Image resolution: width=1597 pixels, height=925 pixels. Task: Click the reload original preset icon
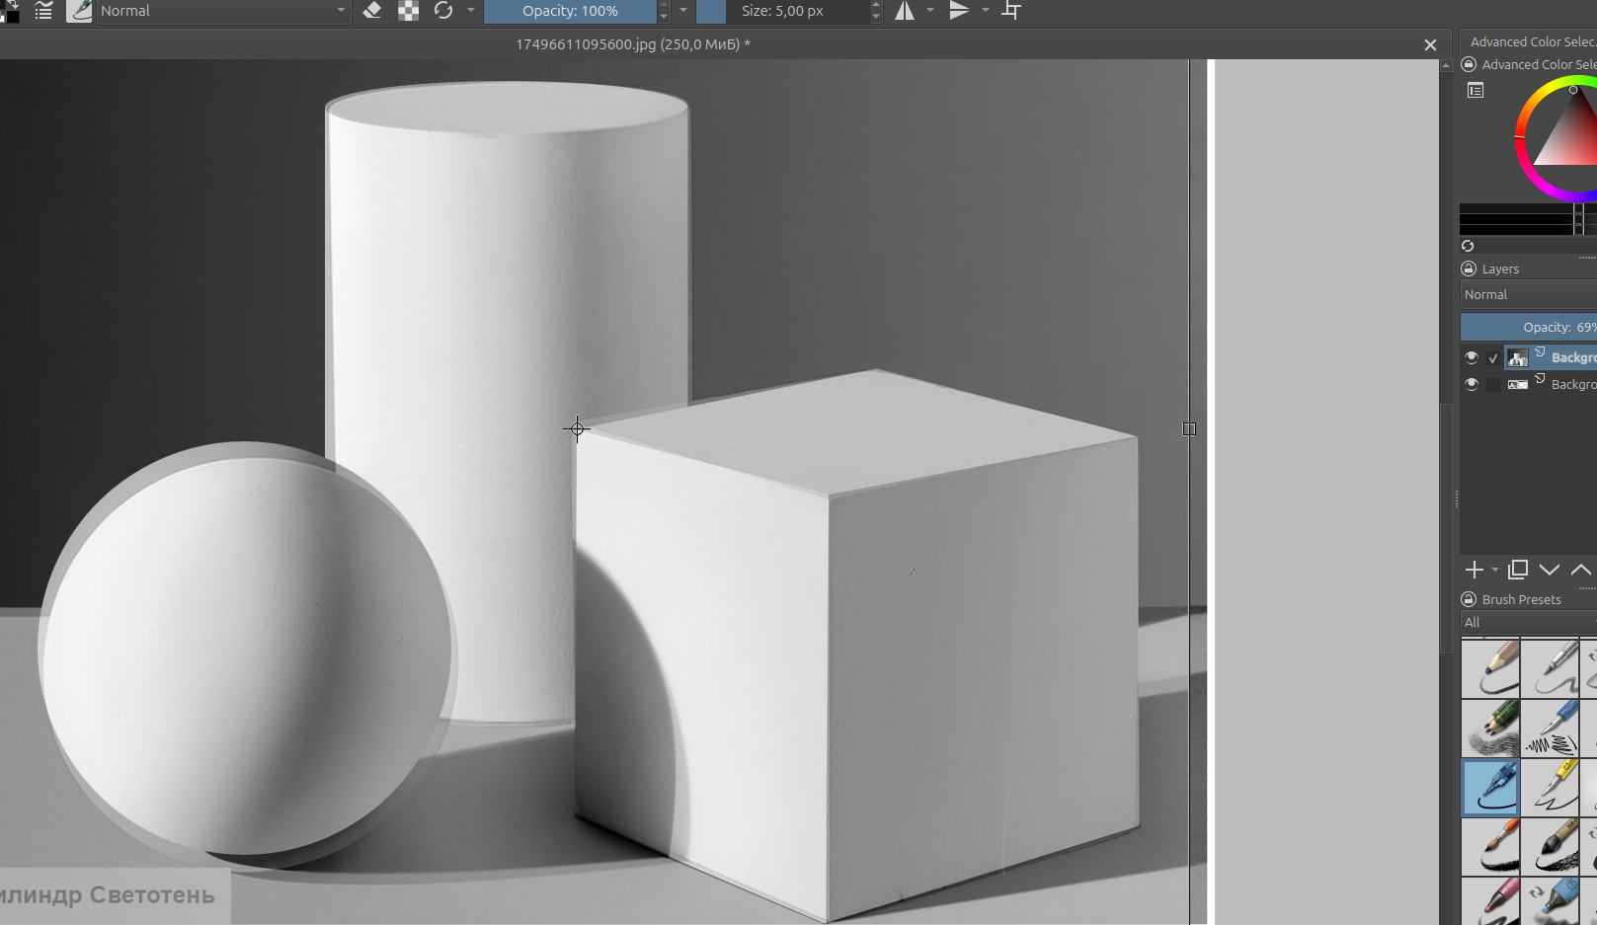[443, 11]
